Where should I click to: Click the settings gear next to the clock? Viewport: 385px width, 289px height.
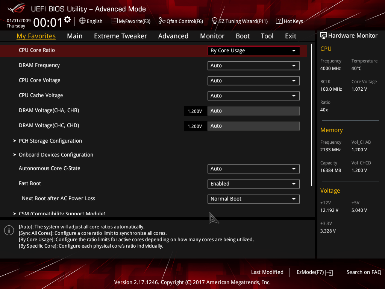[x=67, y=20]
